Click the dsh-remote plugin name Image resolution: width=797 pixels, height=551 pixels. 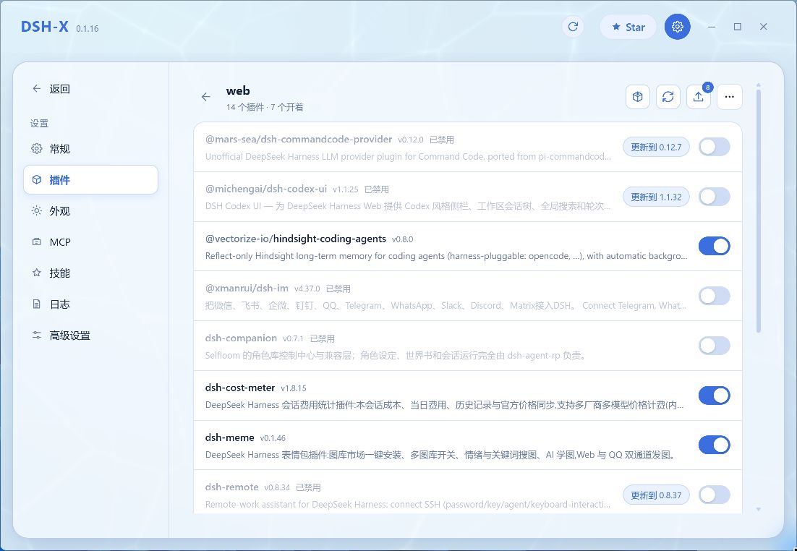click(x=231, y=487)
